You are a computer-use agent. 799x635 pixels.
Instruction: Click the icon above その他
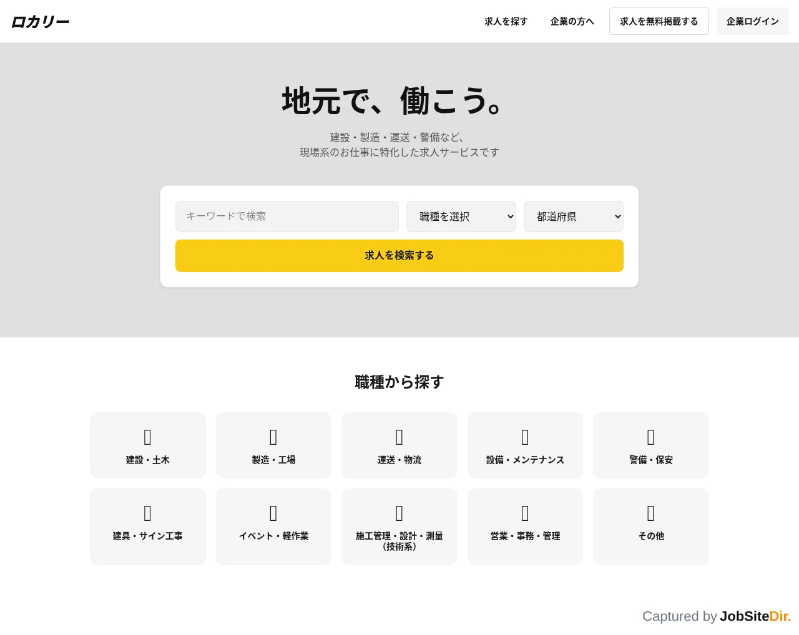pyautogui.click(x=651, y=513)
